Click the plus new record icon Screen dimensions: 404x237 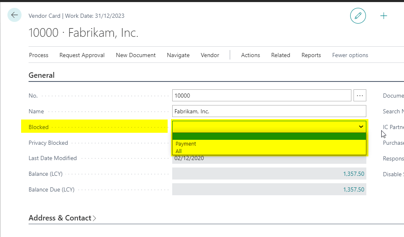(384, 16)
